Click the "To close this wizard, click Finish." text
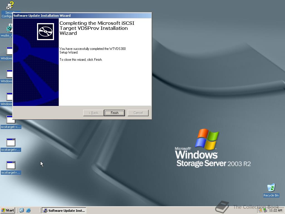The width and height of the screenshot is (285, 214). [x=81, y=60]
